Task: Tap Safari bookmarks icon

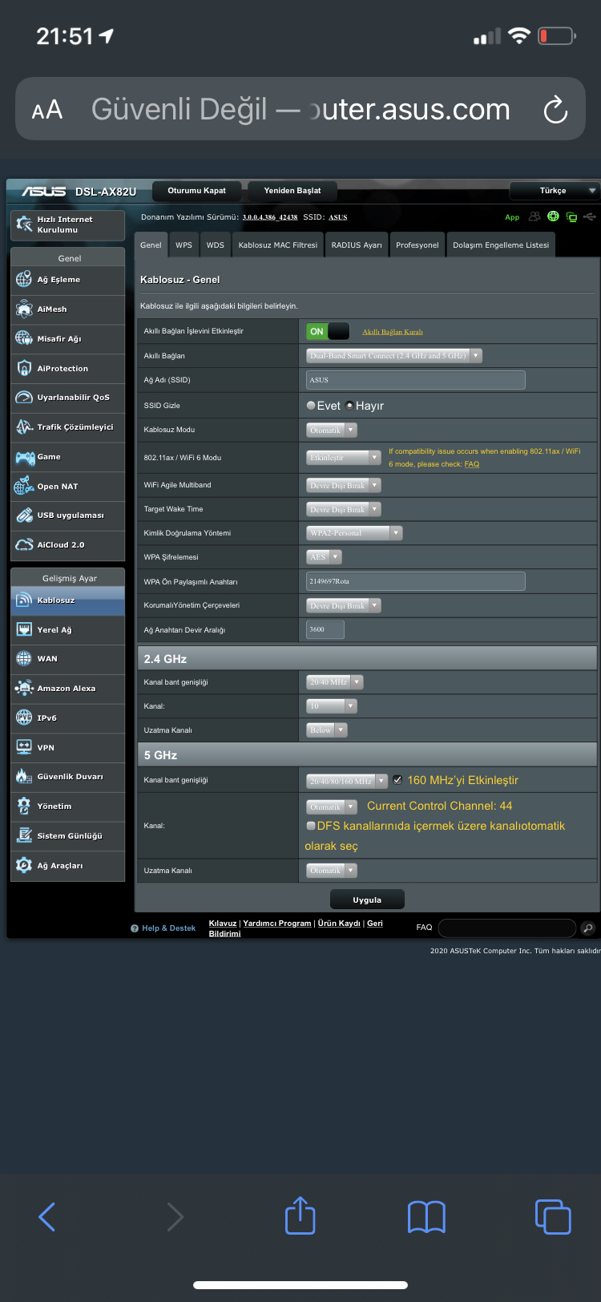Action: pyautogui.click(x=426, y=1217)
